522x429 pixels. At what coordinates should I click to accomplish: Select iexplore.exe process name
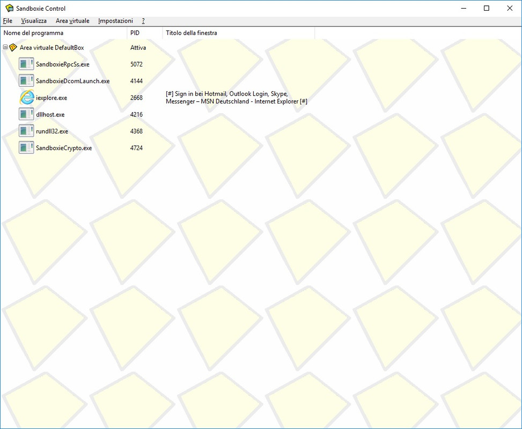point(52,98)
